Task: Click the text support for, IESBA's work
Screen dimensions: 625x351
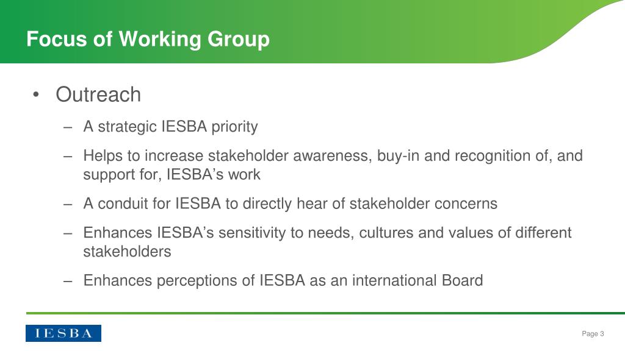Action: (172, 174)
